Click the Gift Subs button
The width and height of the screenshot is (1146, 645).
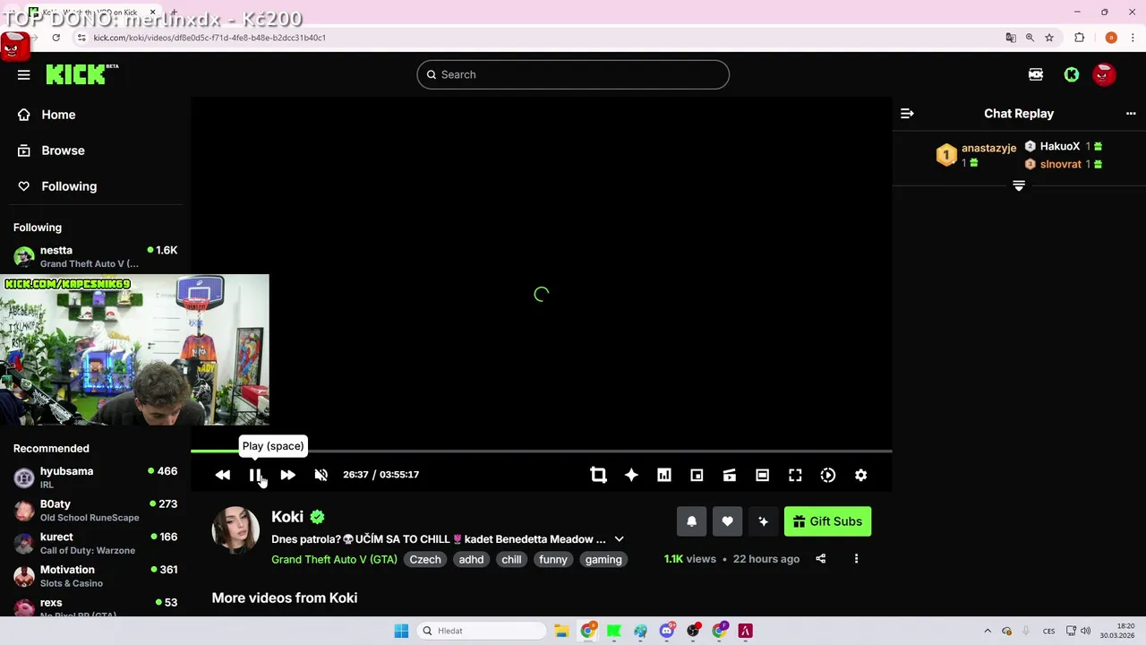pos(827,521)
